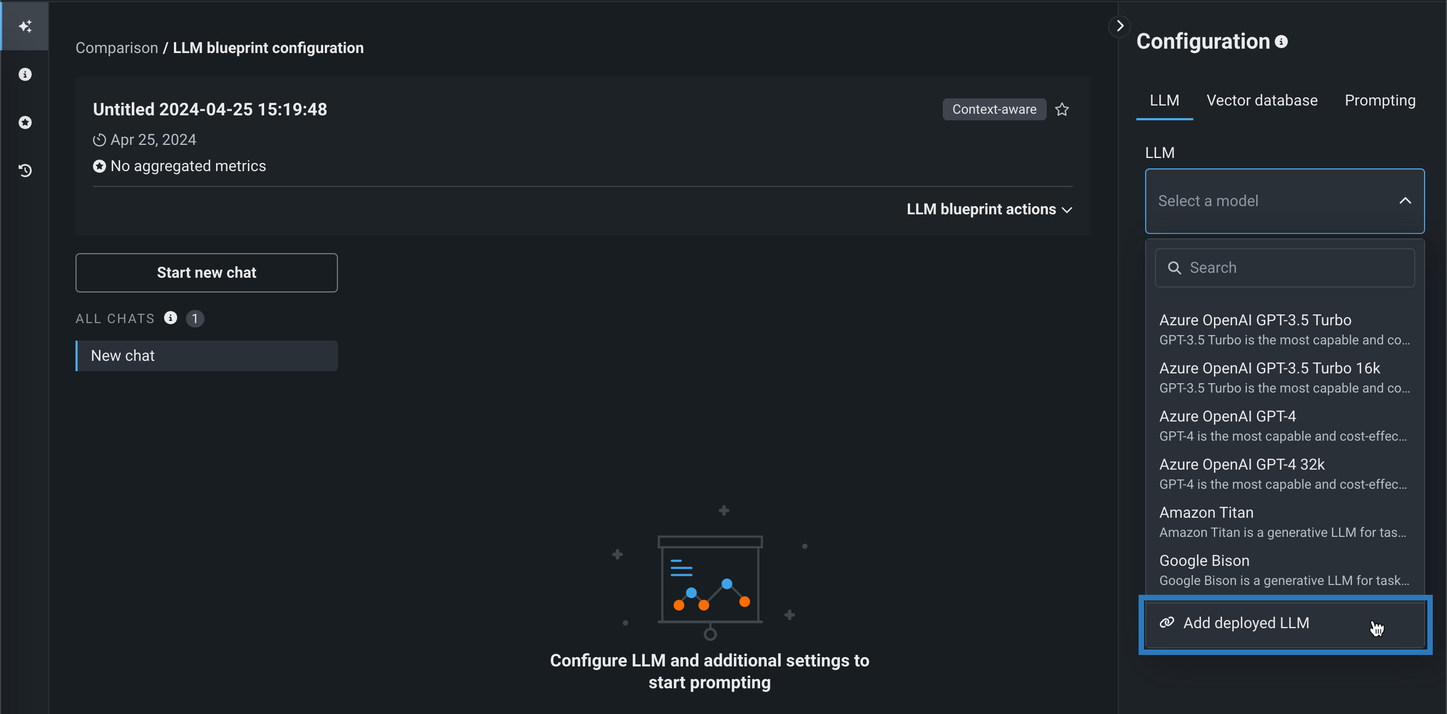Click the sparkle playground icon in sidebar
The width and height of the screenshot is (1447, 714).
(x=25, y=26)
